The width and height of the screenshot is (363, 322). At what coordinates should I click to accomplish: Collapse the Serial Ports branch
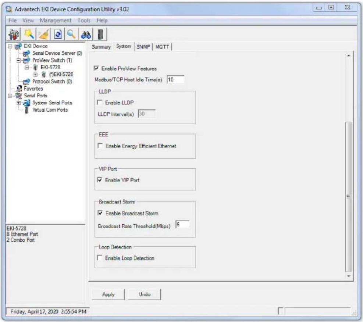click(10, 96)
